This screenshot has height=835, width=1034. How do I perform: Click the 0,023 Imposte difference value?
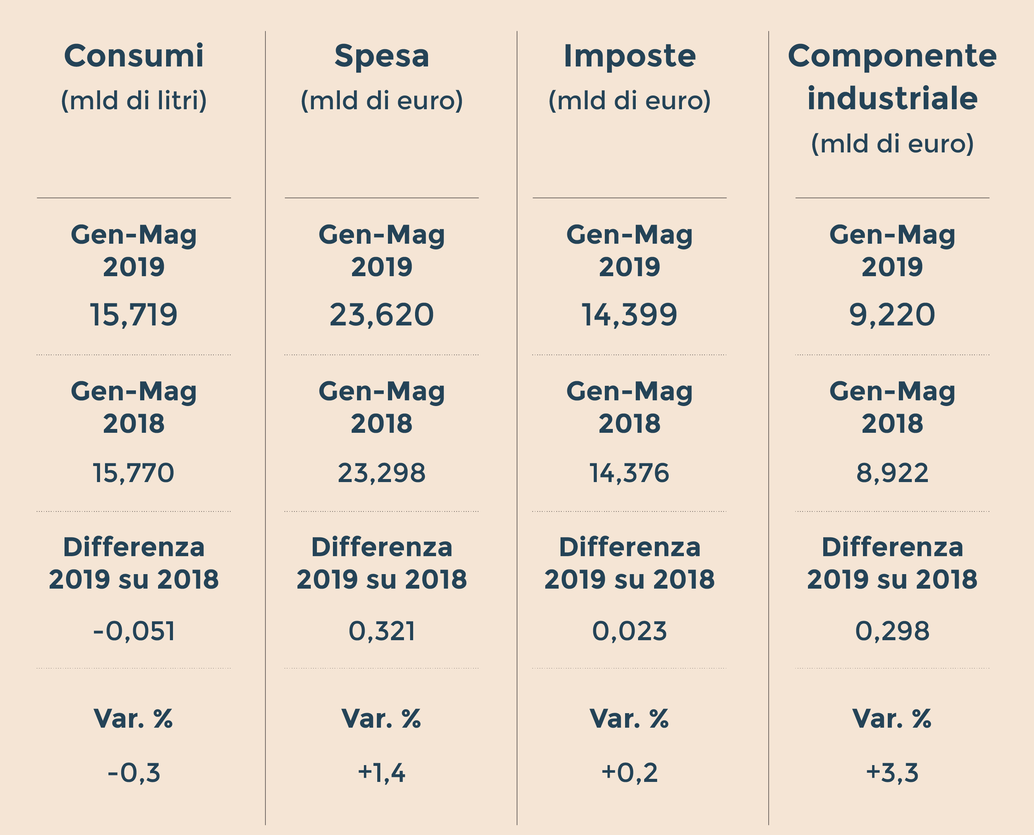point(629,631)
